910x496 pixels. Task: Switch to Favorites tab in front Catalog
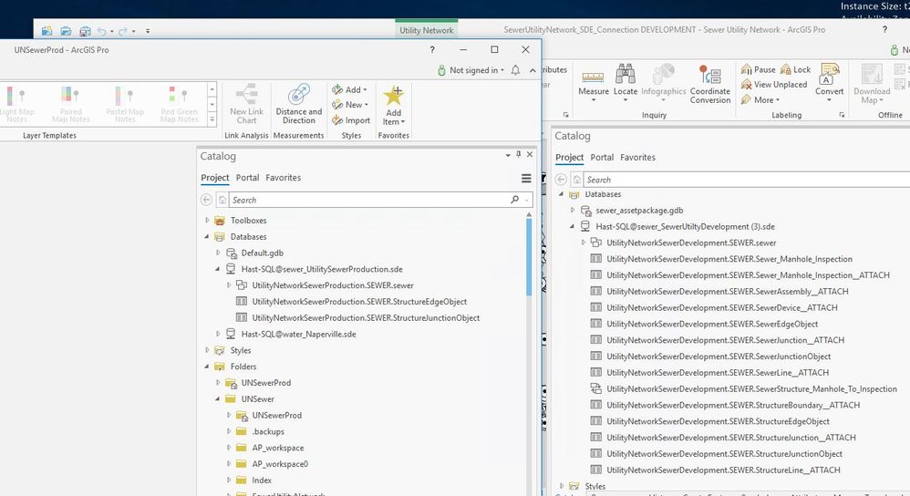click(x=284, y=178)
